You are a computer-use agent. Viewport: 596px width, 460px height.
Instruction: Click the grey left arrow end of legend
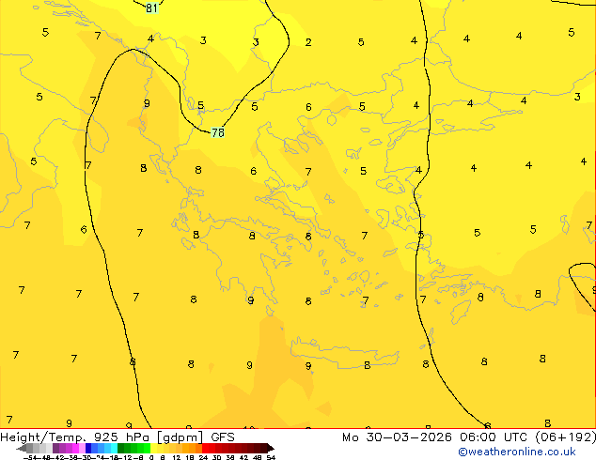point(21,449)
